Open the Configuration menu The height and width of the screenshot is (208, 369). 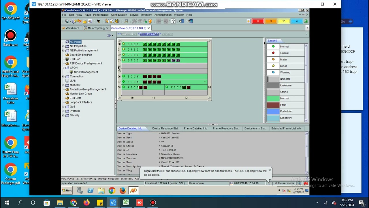(119, 15)
